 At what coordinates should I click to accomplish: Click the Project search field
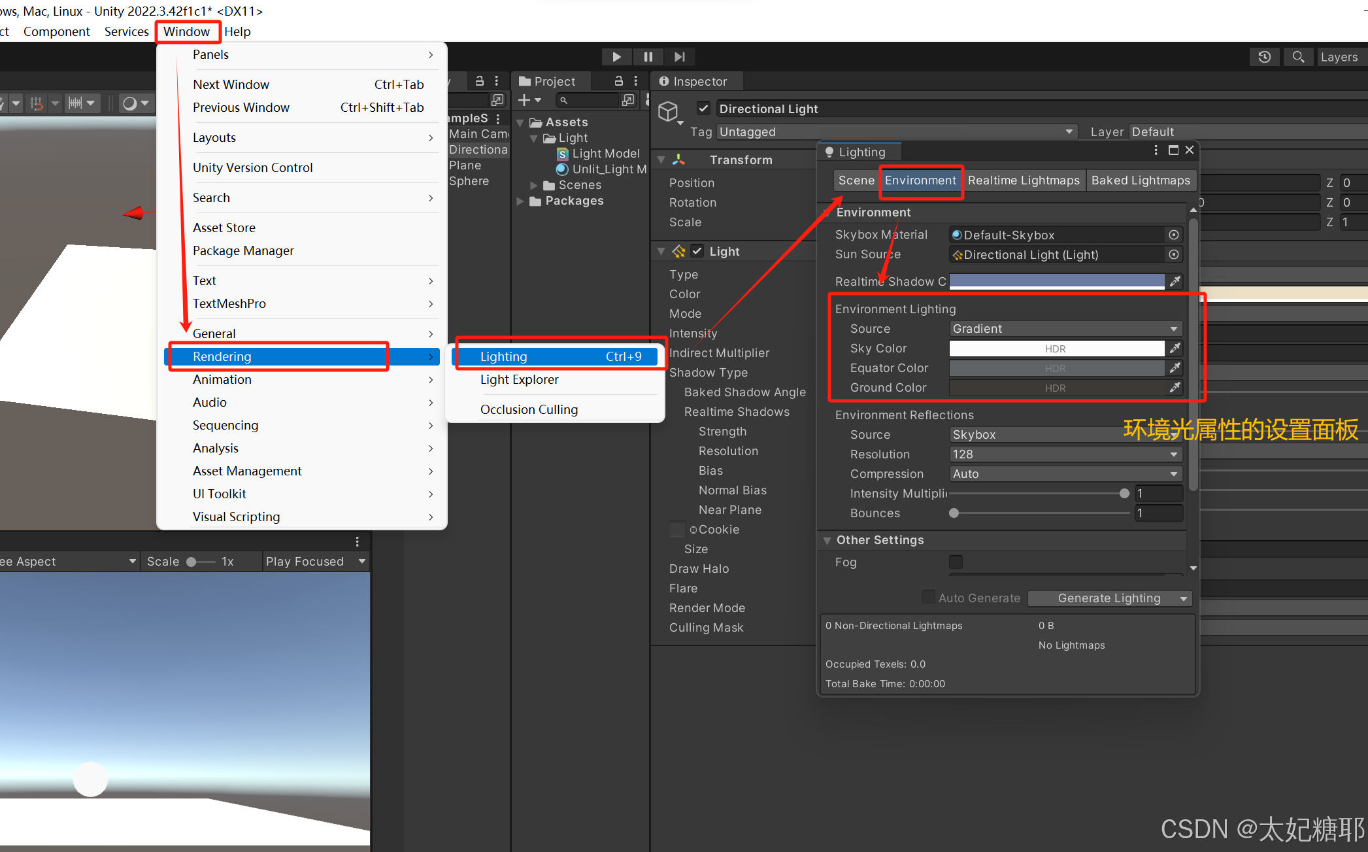pyautogui.click(x=587, y=100)
